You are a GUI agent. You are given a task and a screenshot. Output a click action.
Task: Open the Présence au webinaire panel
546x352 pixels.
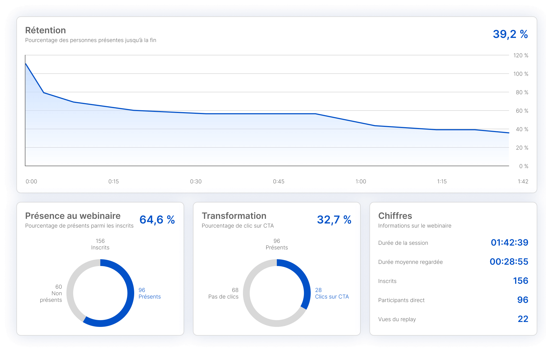point(72,216)
